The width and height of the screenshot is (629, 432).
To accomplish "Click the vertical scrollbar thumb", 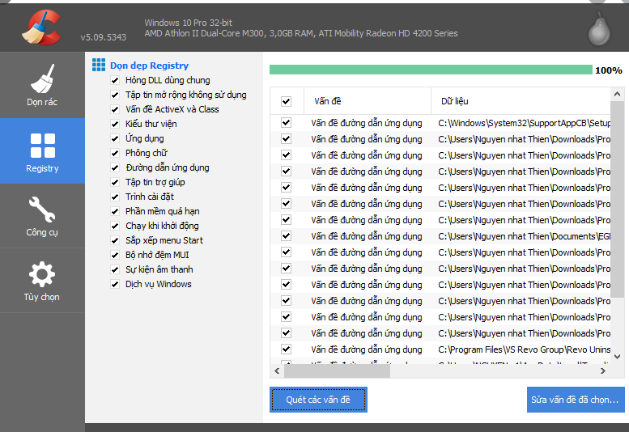I will pyautogui.click(x=617, y=199).
